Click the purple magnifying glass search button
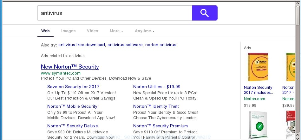Viewport: 301px width, 140px height. pos(205,13)
